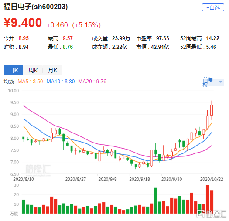Viewport: 229px width, 221px height.
Task: Click 最低 value 8.76
Action: (x=68, y=47)
